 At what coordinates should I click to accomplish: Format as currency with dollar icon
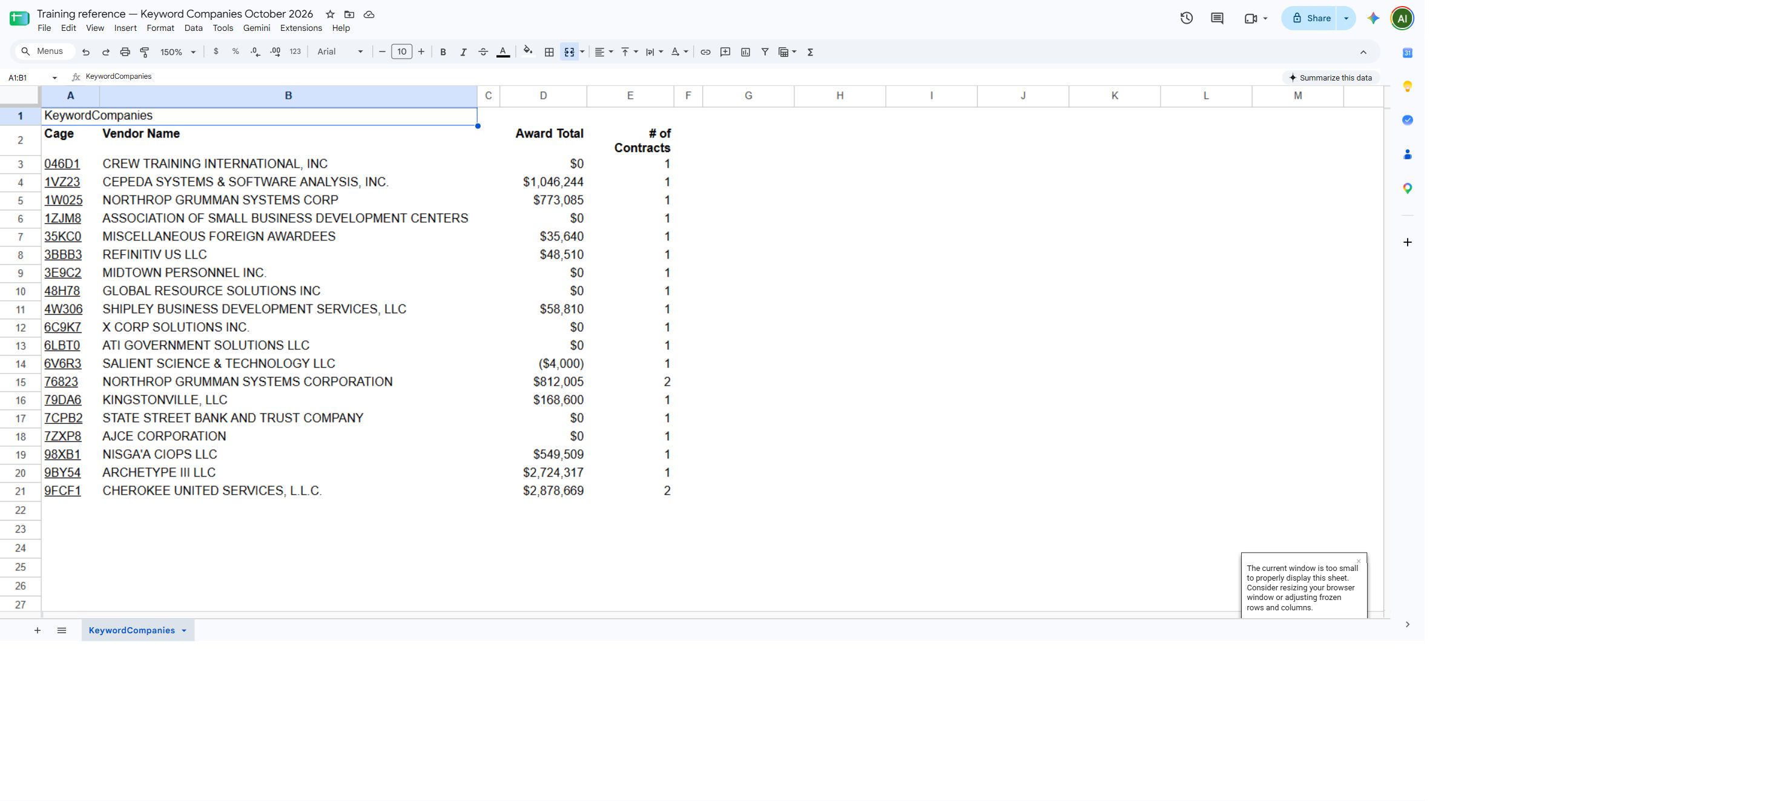216,52
